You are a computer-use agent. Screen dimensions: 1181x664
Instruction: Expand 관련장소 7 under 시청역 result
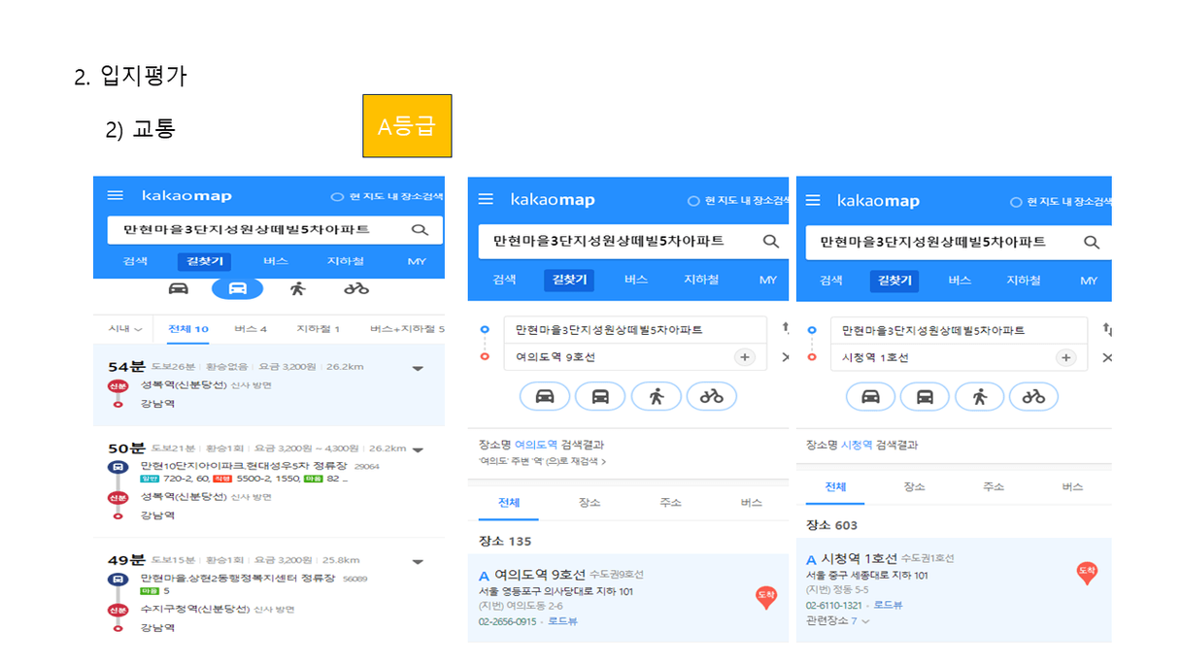[x=837, y=620]
